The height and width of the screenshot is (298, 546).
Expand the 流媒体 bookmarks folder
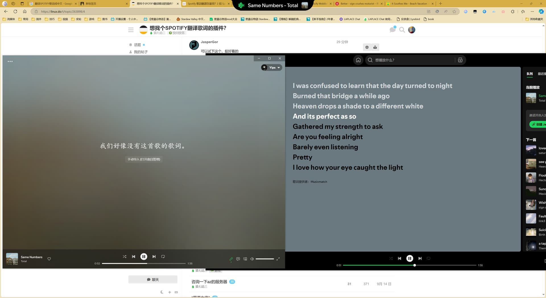pos(9,19)
